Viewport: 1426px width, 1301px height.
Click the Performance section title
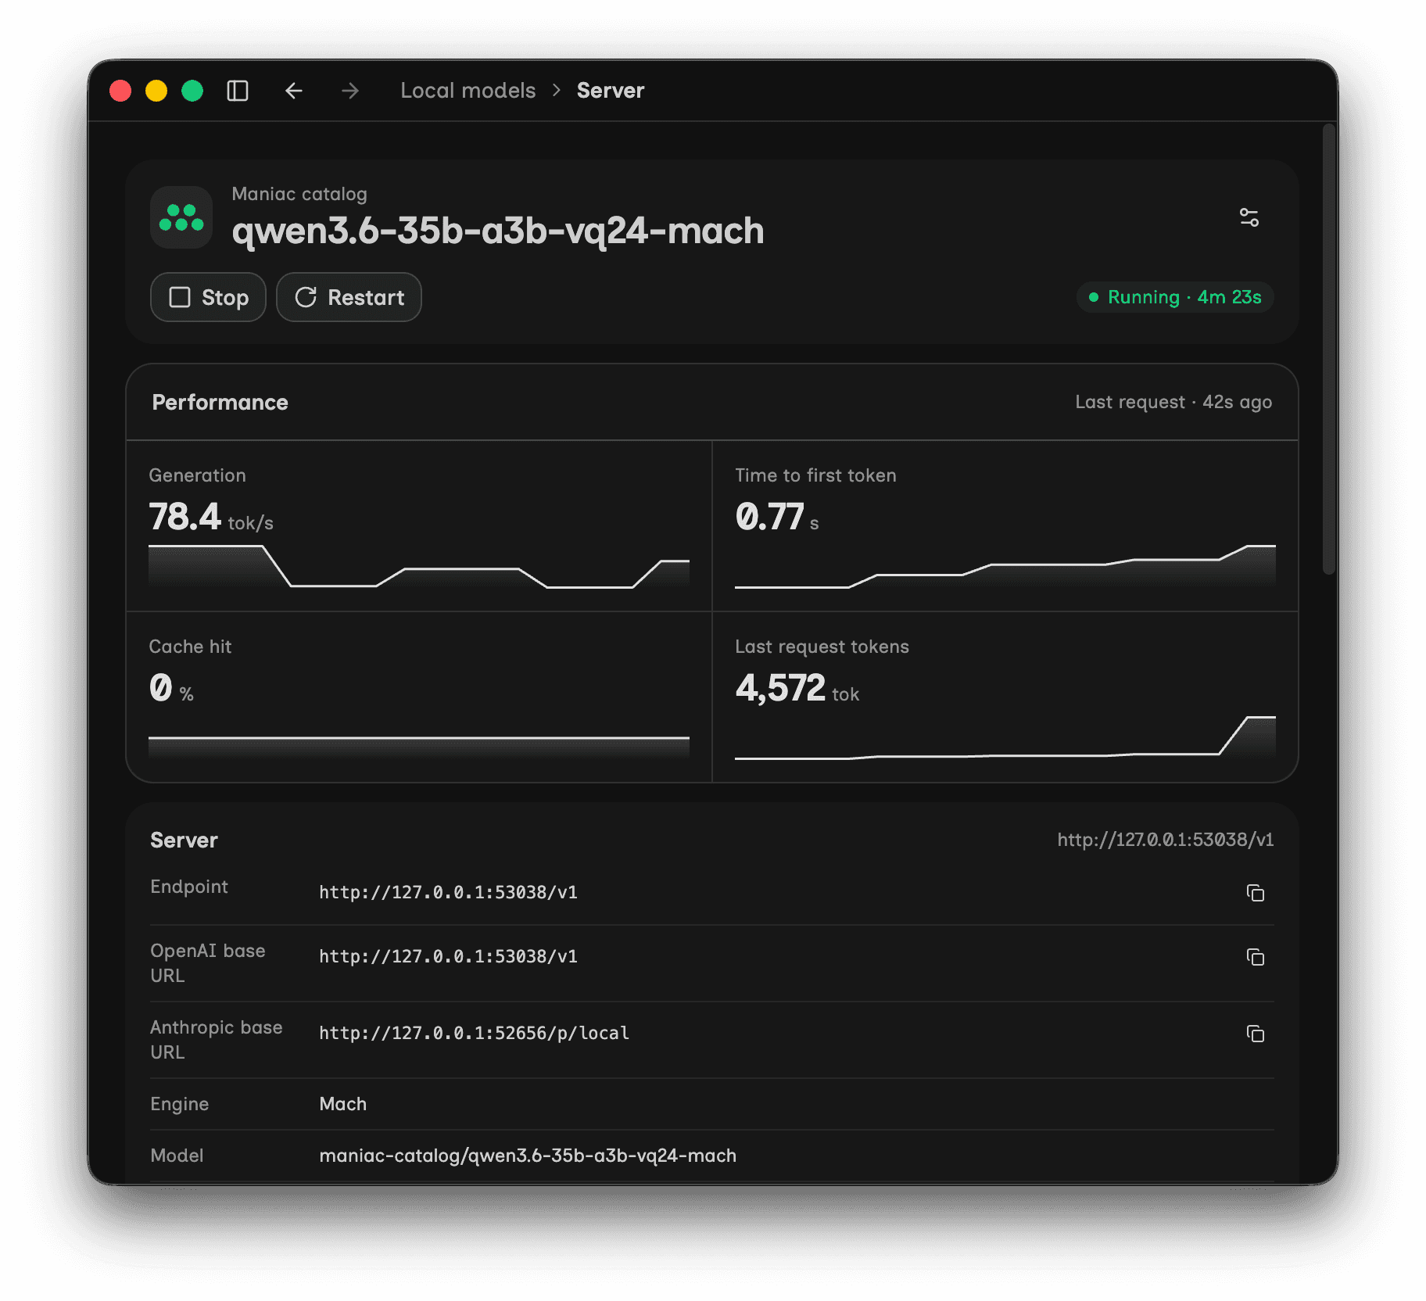click(x=220, y=402)
